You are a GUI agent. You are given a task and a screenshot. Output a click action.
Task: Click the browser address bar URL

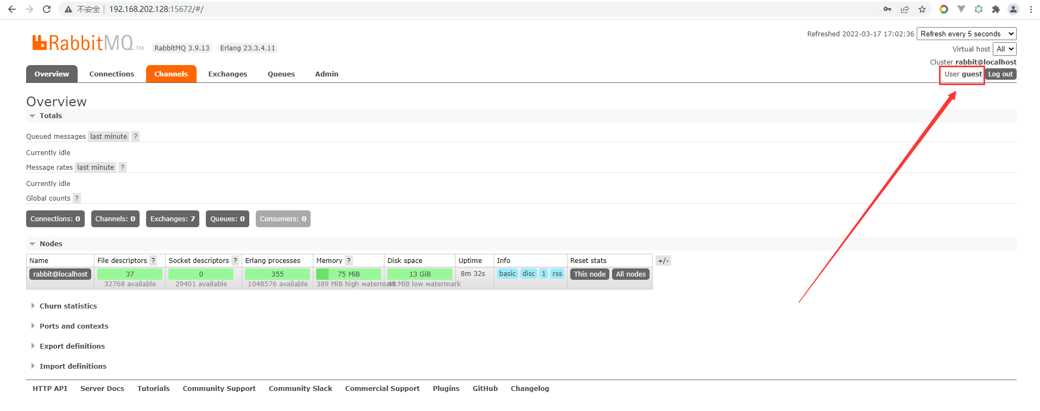[x=156, y=9]
